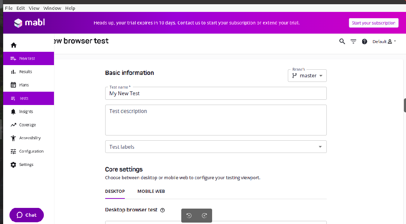Switch to the MOBILE WEB tab
This screenshot has width=406, height=224.
tap(151, 191)
